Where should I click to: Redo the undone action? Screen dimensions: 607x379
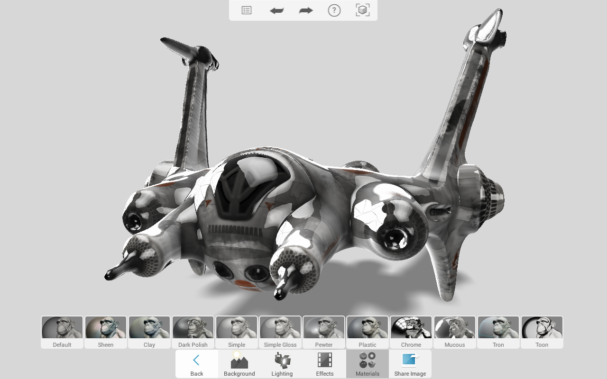(305, 10)
